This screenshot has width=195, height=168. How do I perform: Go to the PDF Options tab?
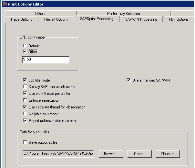pyautogui.click(x=178, y=19)
